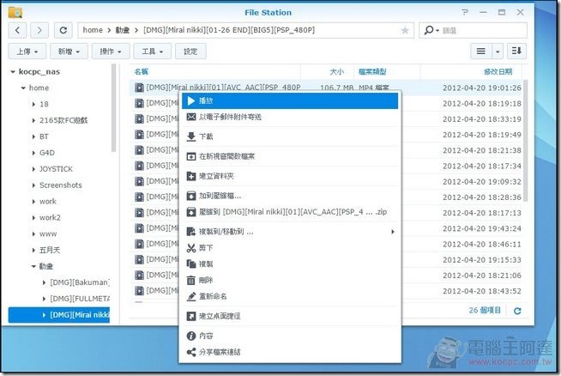The width and height of the screenshot is (561, 376).
Task: Click the scissors icon for 剪下
Action: pyautogui.click(x=191, y=248)
